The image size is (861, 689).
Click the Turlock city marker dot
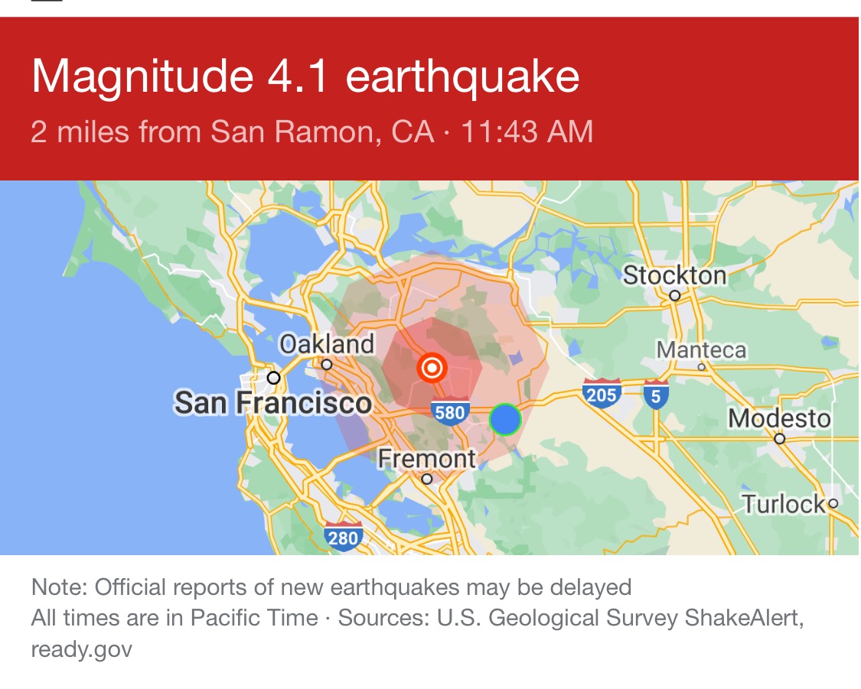833,503
